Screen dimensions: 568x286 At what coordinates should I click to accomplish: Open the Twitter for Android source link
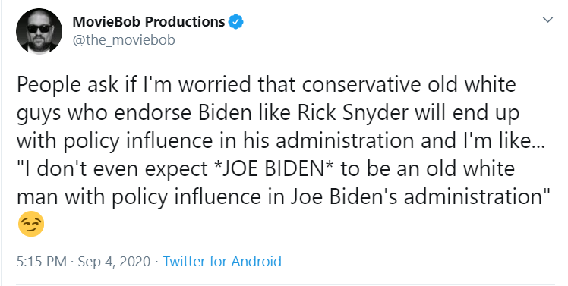[x=222, y=261]
